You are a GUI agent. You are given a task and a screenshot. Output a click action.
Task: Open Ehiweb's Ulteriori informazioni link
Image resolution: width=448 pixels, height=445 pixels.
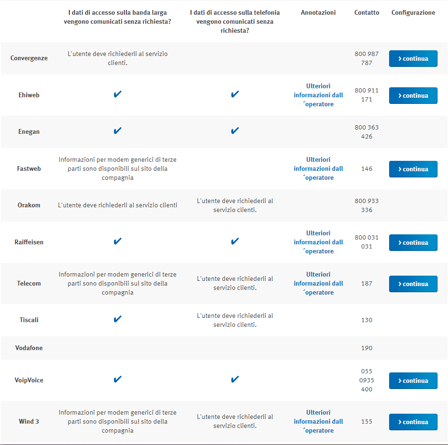coord(318,95)
